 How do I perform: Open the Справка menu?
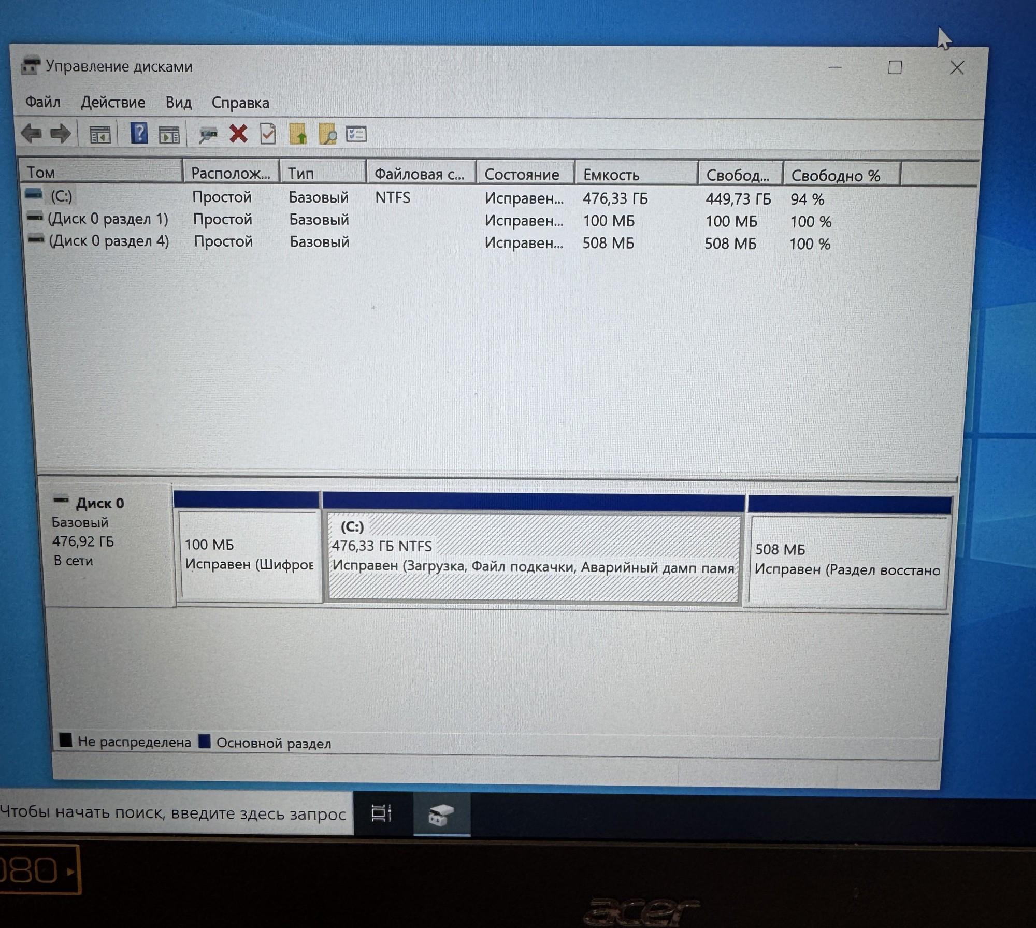[240, 103]
